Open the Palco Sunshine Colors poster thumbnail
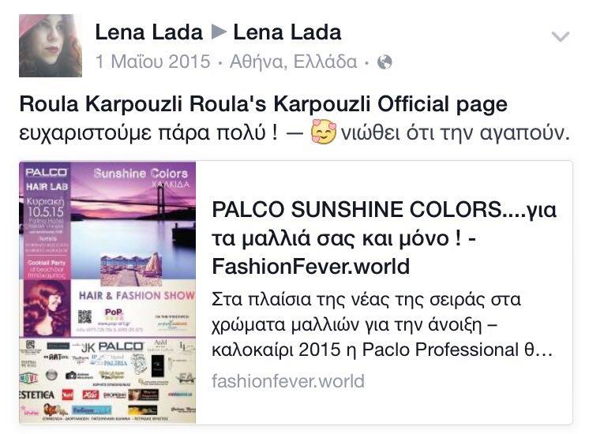The image size is (589, 434). [107, 293]
